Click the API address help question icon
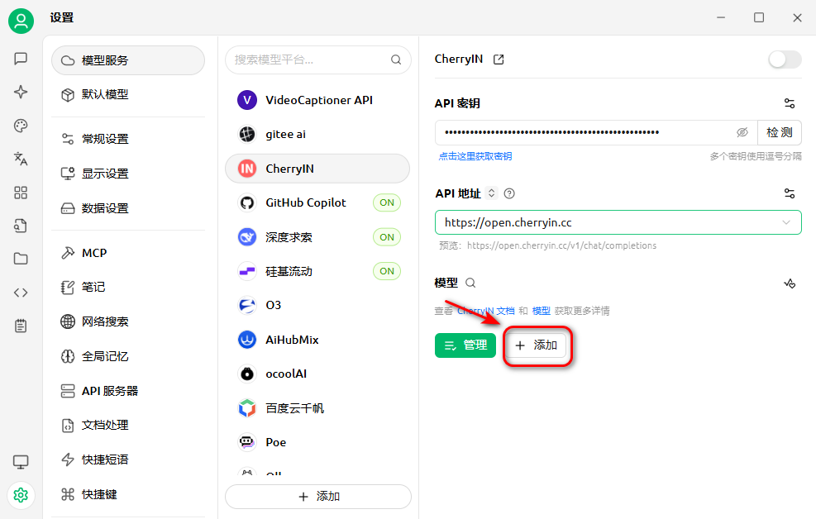 (509, 193)
